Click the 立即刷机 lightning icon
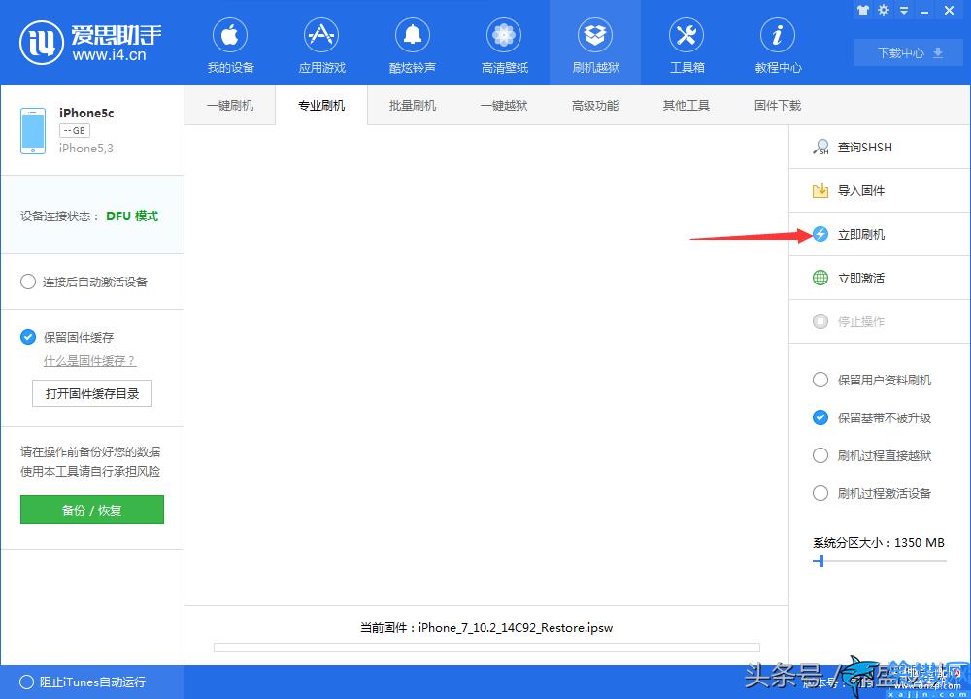This screenshot has height=699, width=971. click(820, 234)
